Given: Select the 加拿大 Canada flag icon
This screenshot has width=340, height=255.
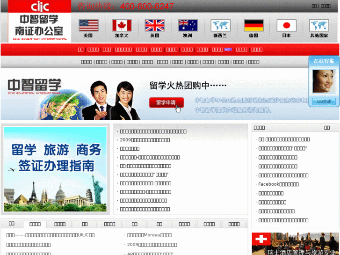Looking at the screenshot, I should (x=122, y=26).
